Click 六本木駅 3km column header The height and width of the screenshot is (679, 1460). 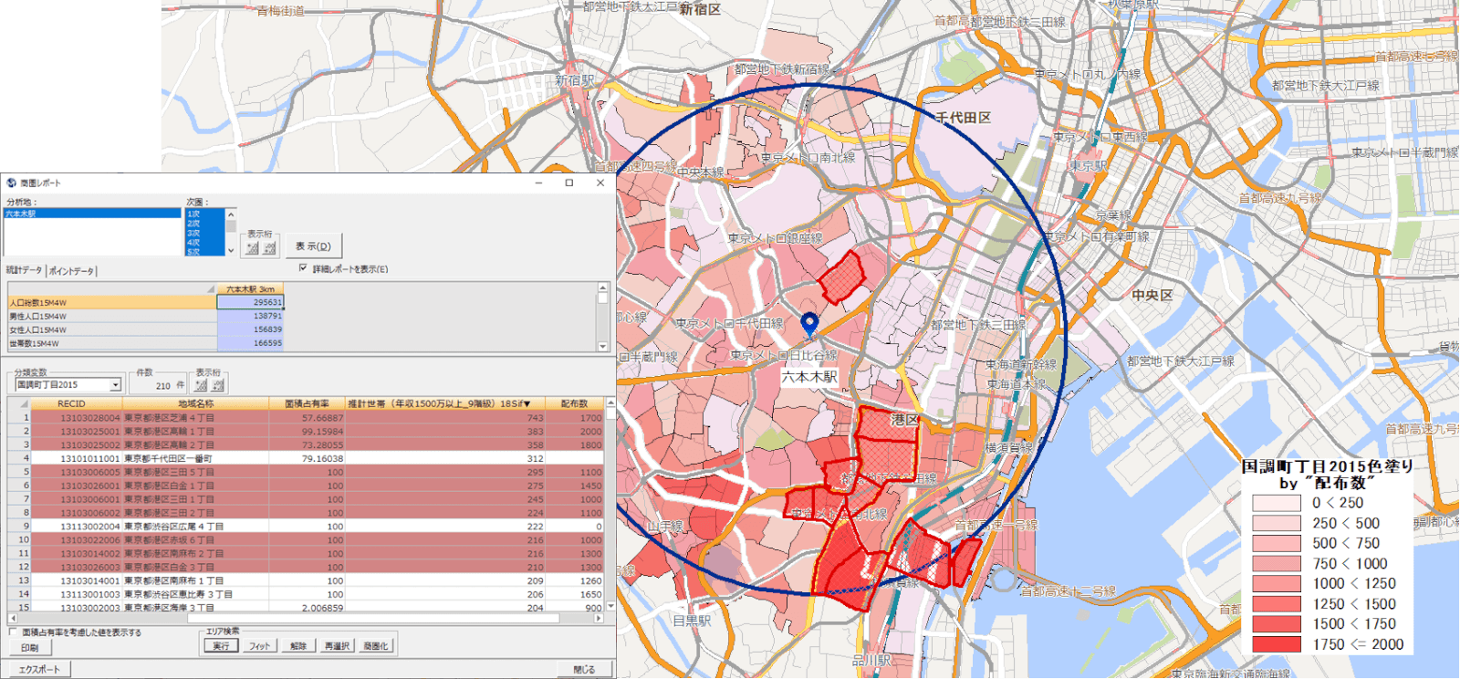pyautogui.click(x=250, y=289)
